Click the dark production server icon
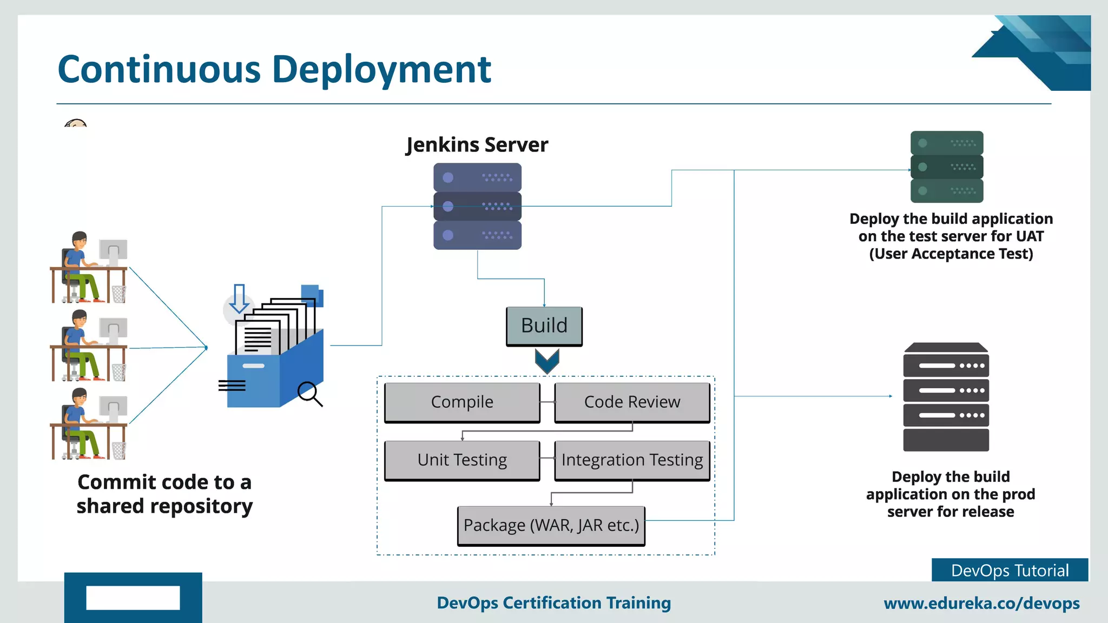The image size is (1108, 623). pos(946,397)
